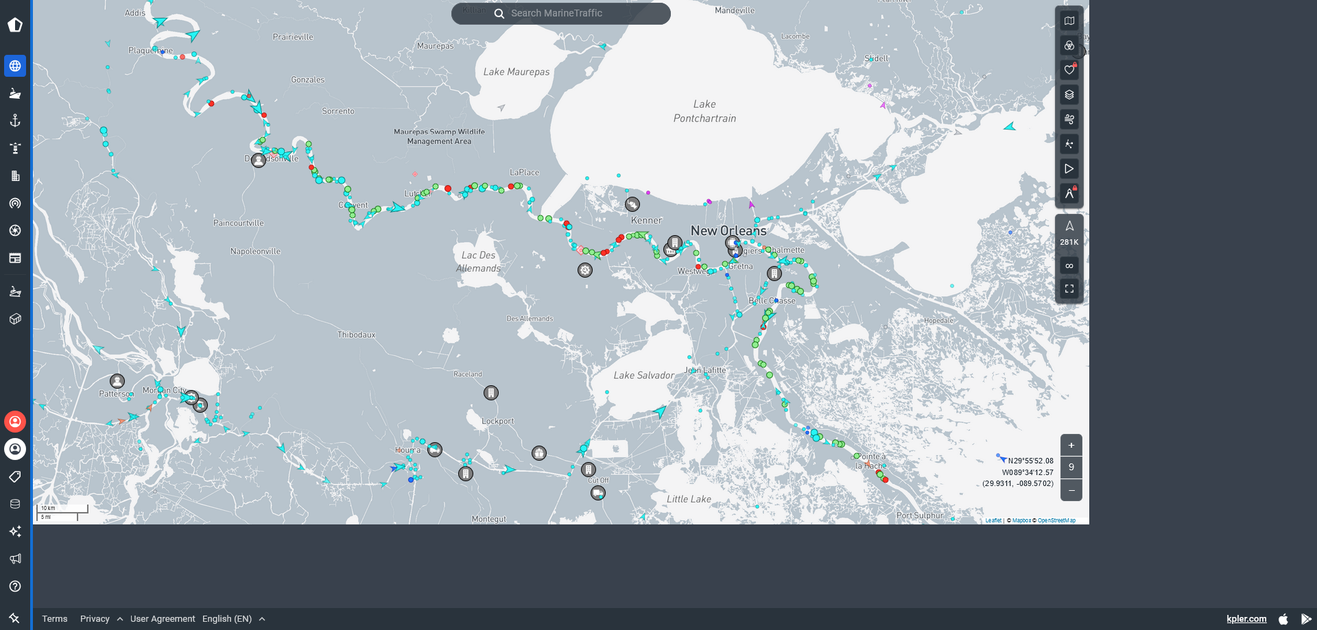This screenshot has height=630, width=1317.
Task: Pin the sidebar with pin icon
Action: (14, 618)
